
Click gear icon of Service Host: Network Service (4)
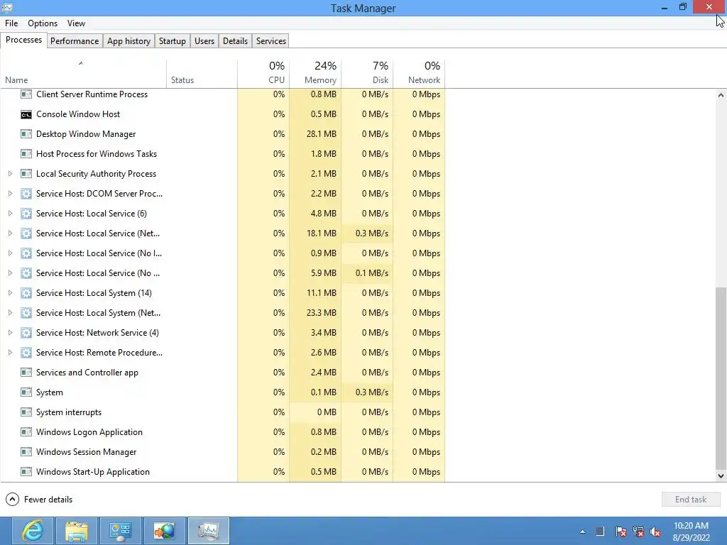pyautogui.click(x=26, y=333)
